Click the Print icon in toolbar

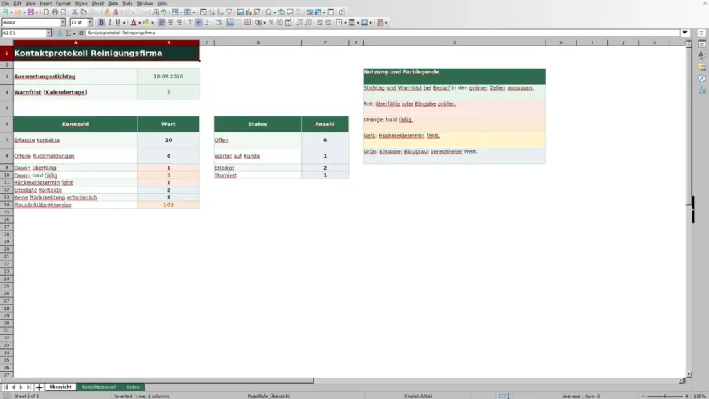pyautogui.click(x=55, y=12)
